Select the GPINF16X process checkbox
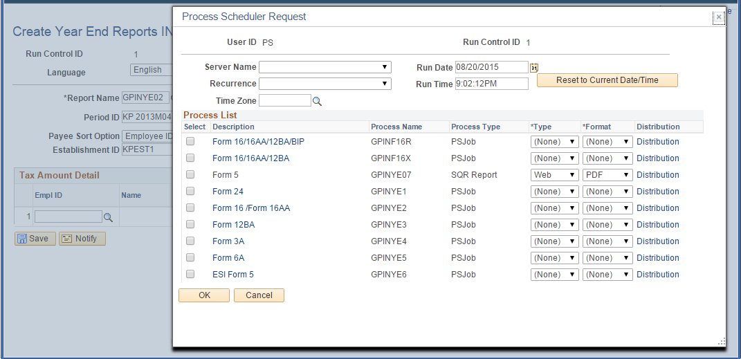741x359 pixels. click(x=190, y=158)
